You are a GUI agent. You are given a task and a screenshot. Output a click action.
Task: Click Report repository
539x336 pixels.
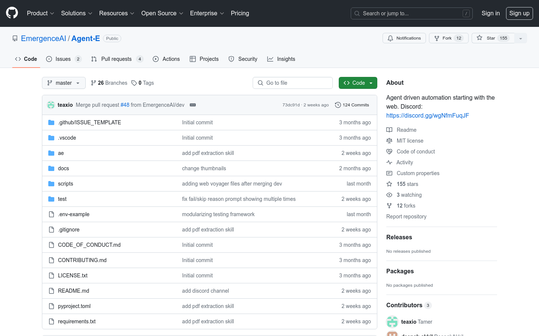point(406,217)
